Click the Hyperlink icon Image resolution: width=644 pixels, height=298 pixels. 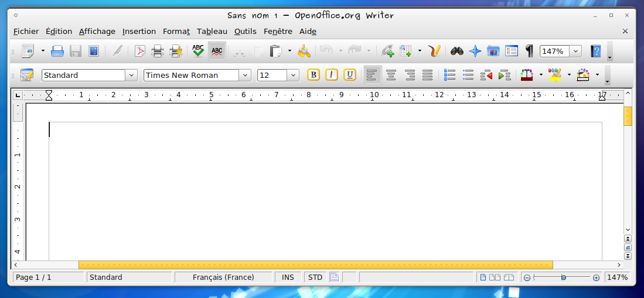[x=388, y=52]
